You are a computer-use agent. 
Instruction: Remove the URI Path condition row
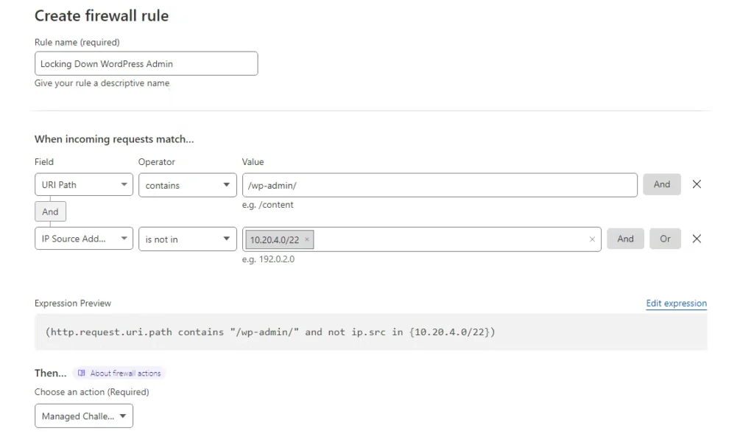(697, 184)
